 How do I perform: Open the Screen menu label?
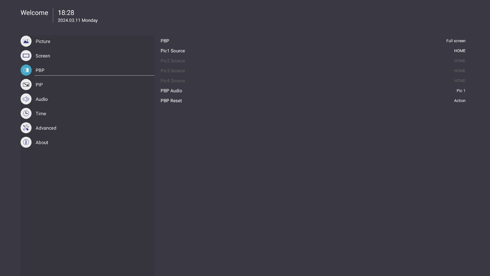click(x=43, y=55)
